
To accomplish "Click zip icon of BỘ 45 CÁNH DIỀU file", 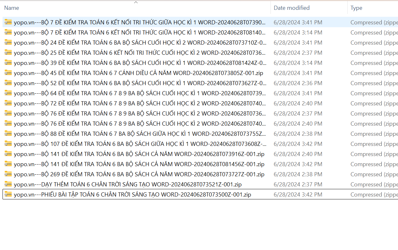I will tap(8, 73).
